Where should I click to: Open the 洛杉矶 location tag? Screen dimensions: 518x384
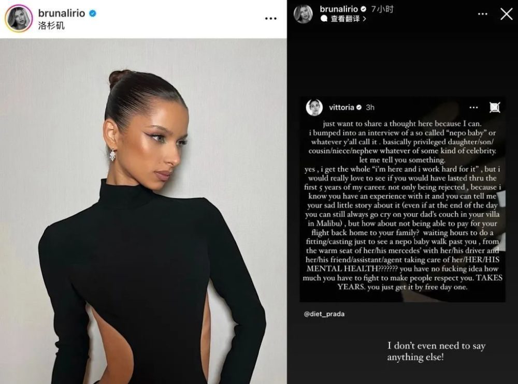point(51,25)
